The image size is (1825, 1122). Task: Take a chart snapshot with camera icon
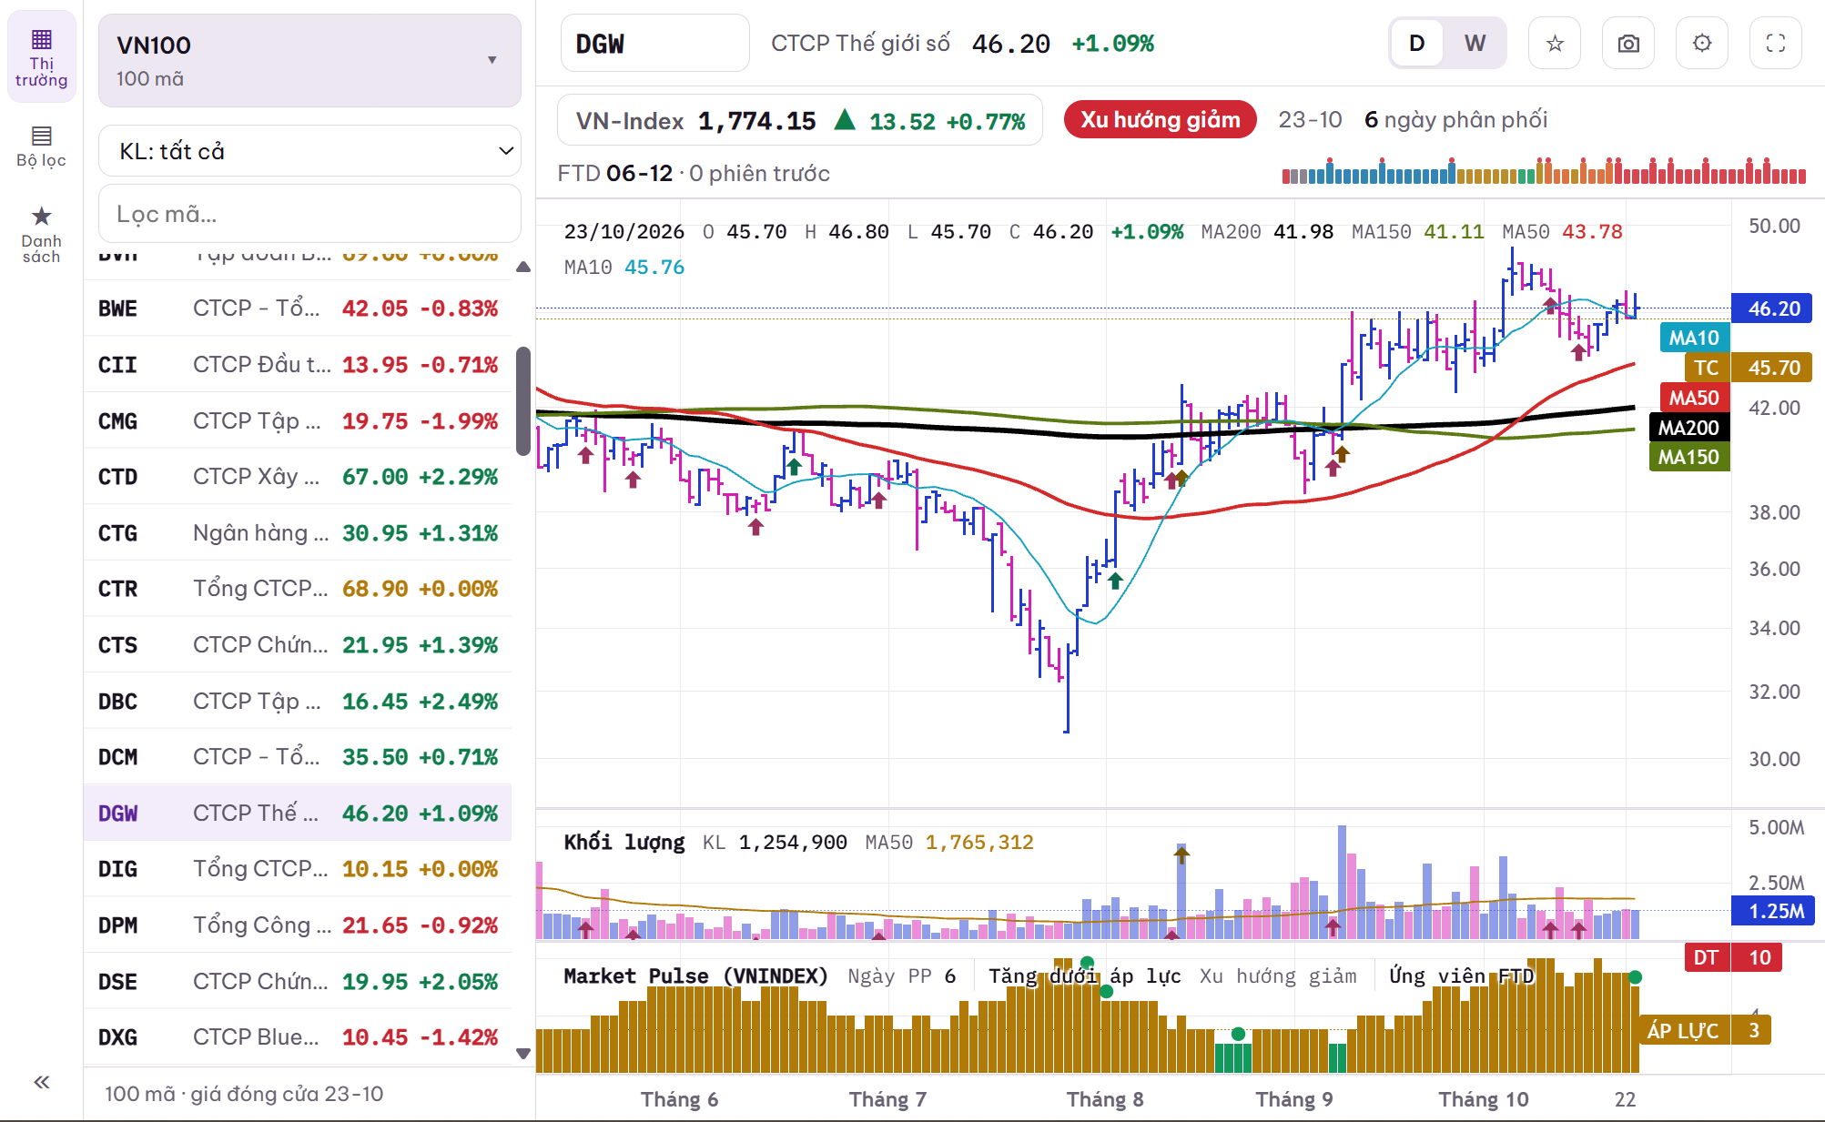[x=1628, y=43]
